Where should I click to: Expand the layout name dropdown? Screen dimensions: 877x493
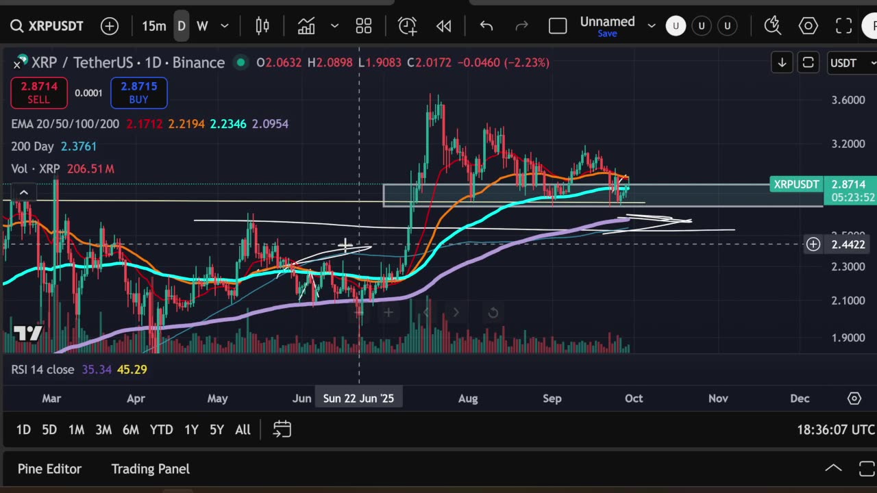point(652,26)
